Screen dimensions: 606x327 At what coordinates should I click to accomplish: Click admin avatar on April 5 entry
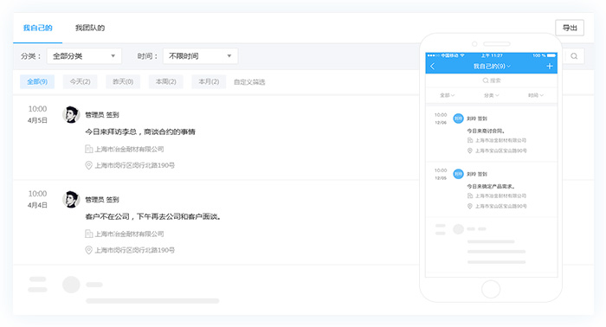[71, 115]
